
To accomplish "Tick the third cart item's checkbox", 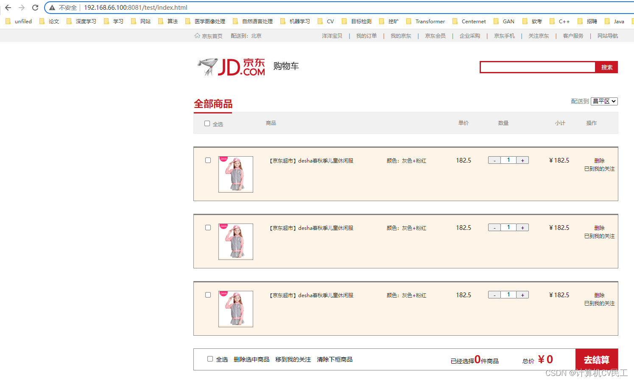I will pos(208,295).
